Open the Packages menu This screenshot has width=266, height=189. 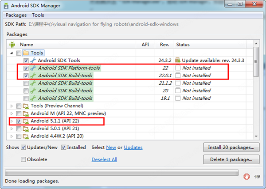click(16, 15)
